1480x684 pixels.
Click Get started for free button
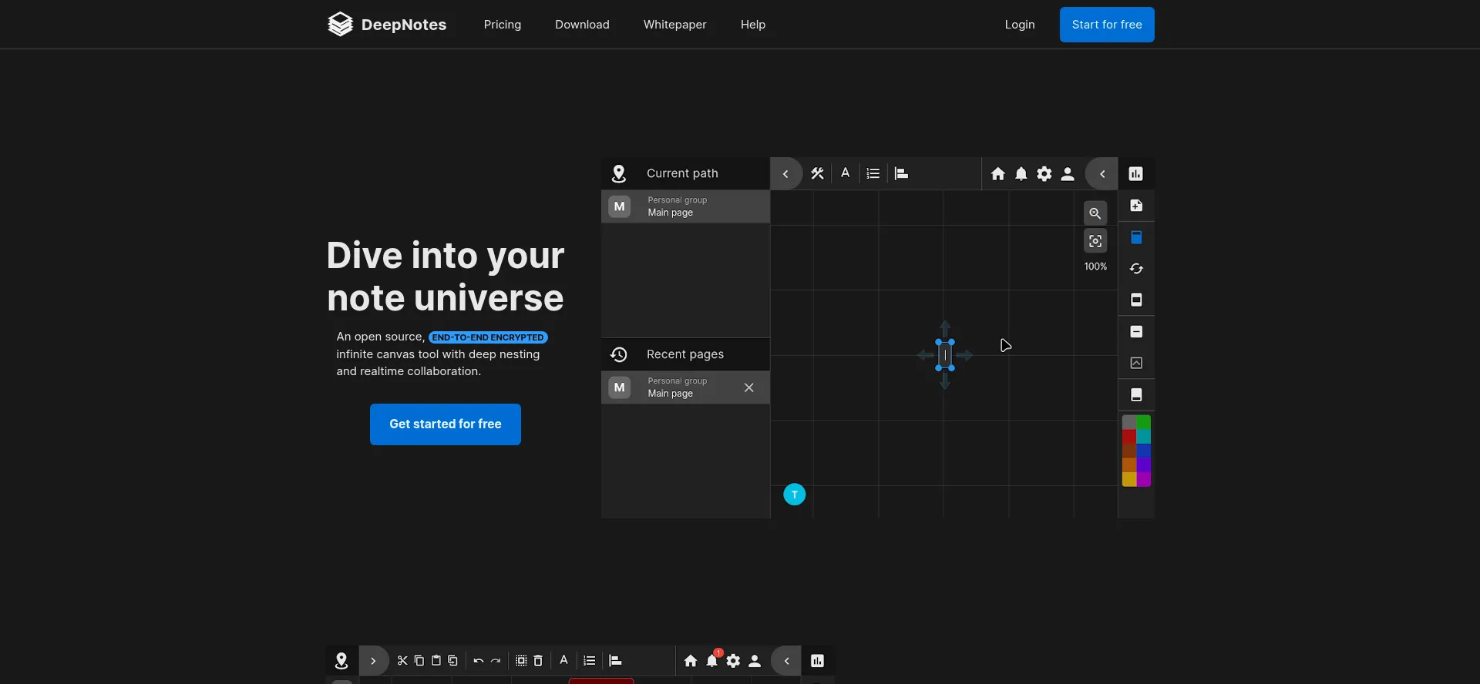pyautogui.click(x=446, y=424)
